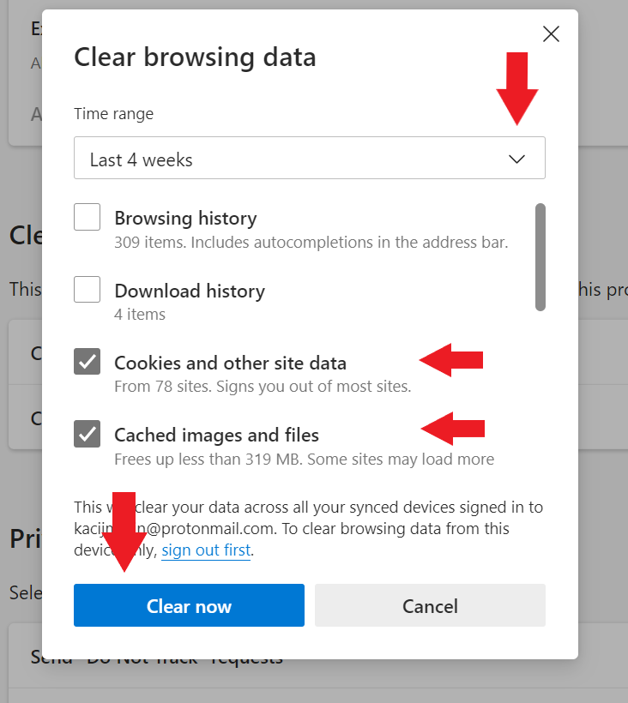Enable the Download history checkbox
Image resolution: width=628 pixels, height=703 pixels.
pos(87,289)
